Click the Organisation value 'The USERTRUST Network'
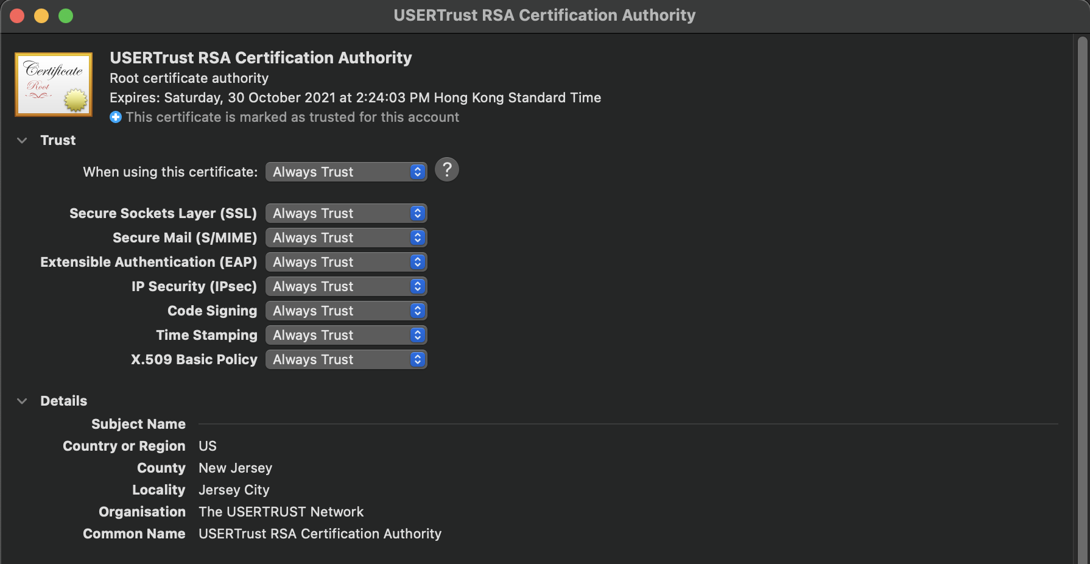This screenshot has width=1090, height=564. 281,512
